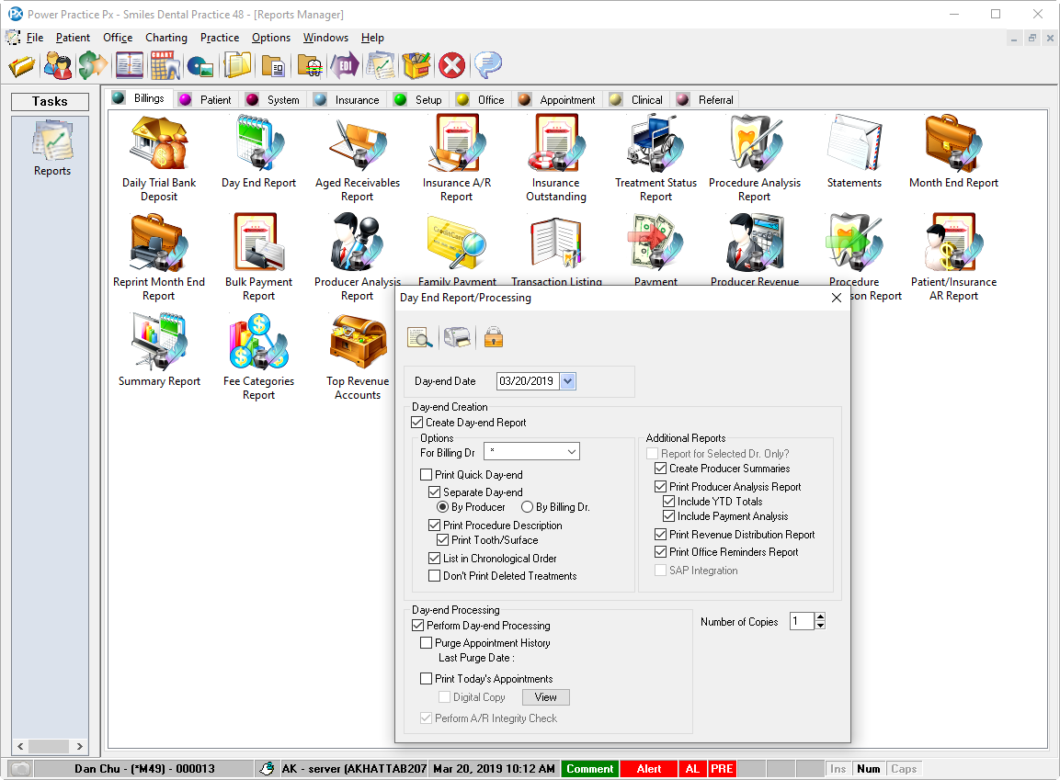Increase the Number of Copies value
1060x780 pixels.
820,617
